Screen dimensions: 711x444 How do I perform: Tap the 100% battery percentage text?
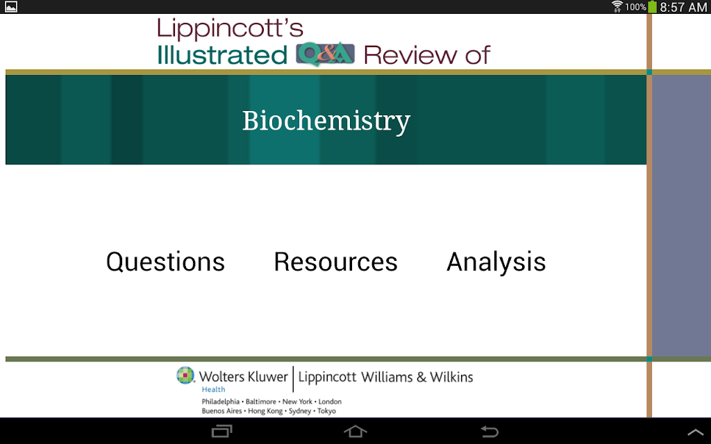coord(635,7)
